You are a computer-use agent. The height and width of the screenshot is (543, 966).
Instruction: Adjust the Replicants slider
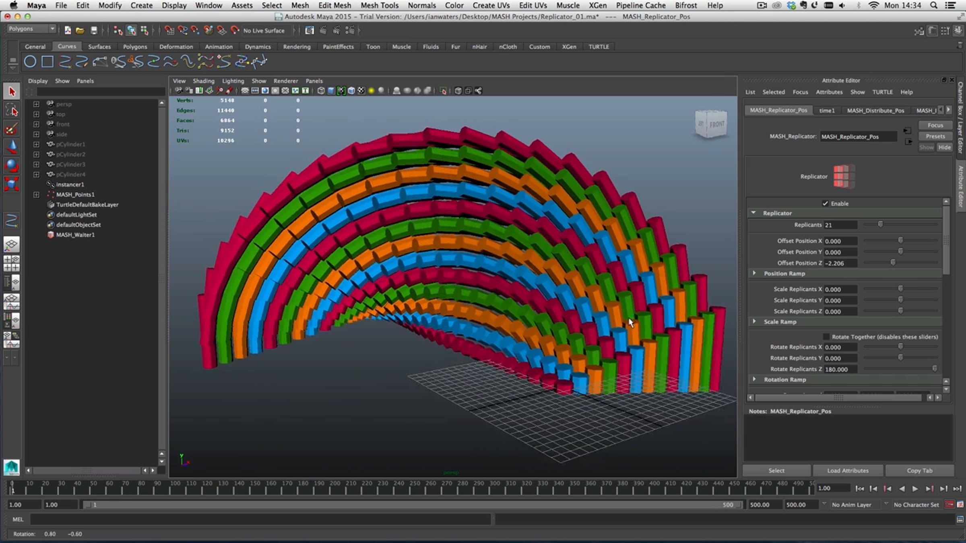(880, 224)
